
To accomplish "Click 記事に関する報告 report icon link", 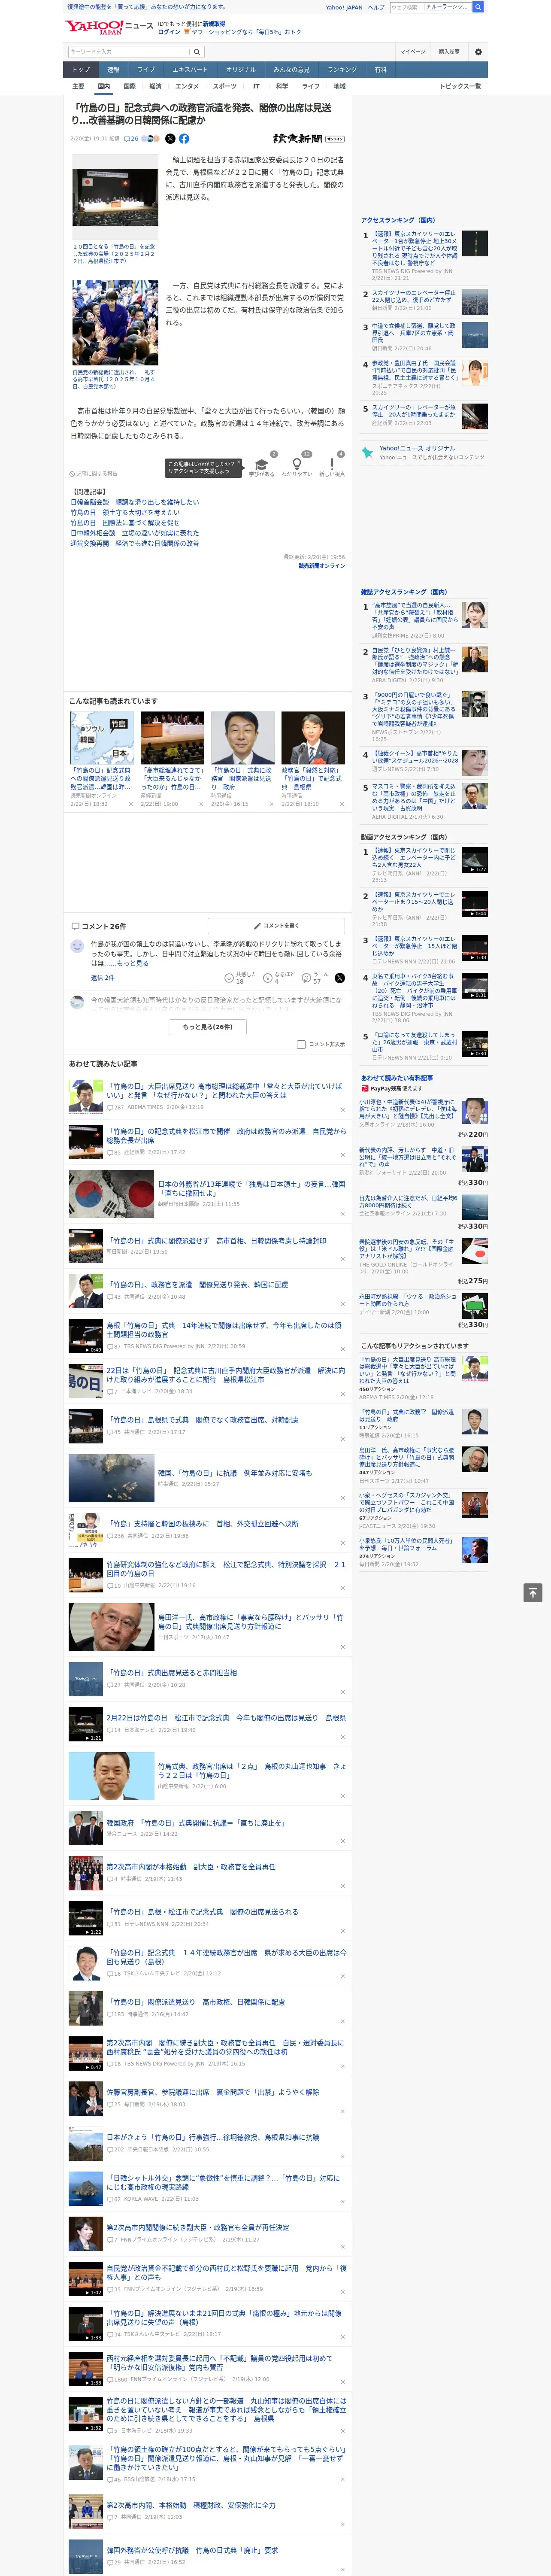I will [x=94, y=474].
